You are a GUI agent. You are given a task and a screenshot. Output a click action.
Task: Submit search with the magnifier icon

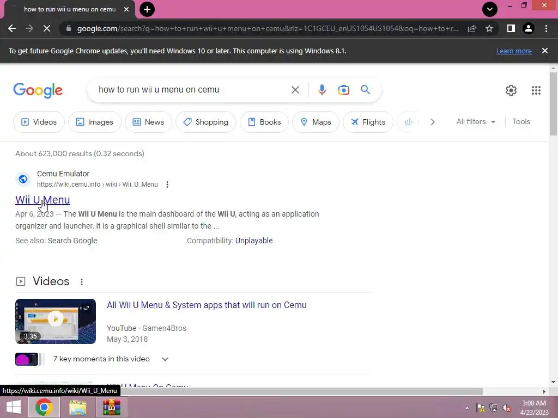pos(365,90)
